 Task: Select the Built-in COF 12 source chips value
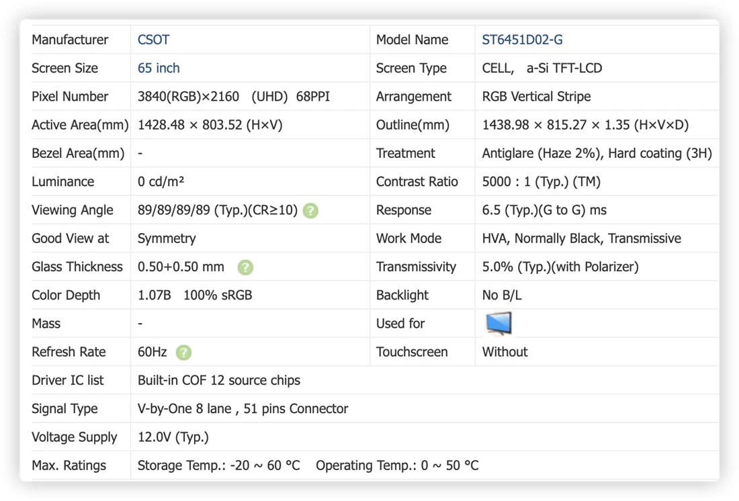tap(219, 380)
